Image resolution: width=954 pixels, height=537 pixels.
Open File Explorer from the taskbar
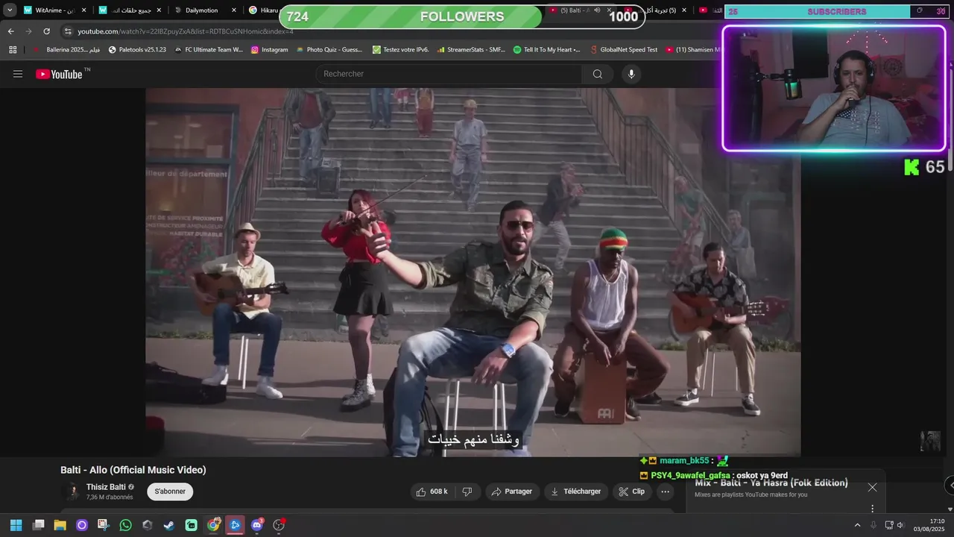[x=60, y=525]
